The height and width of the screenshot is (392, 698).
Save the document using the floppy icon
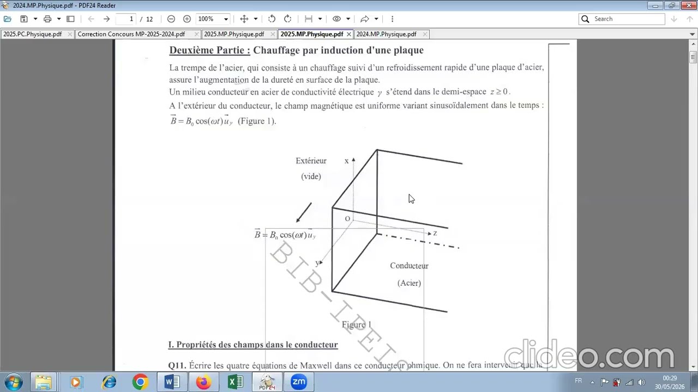tap(24, 19)
